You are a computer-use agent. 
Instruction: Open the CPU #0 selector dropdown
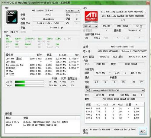click(x=73, y=11)
